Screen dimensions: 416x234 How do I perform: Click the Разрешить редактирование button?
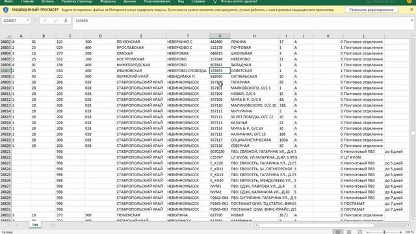[371, 10]
